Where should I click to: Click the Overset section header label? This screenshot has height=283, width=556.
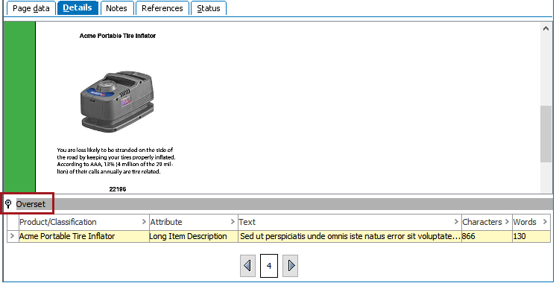click(x=31, y=204)
